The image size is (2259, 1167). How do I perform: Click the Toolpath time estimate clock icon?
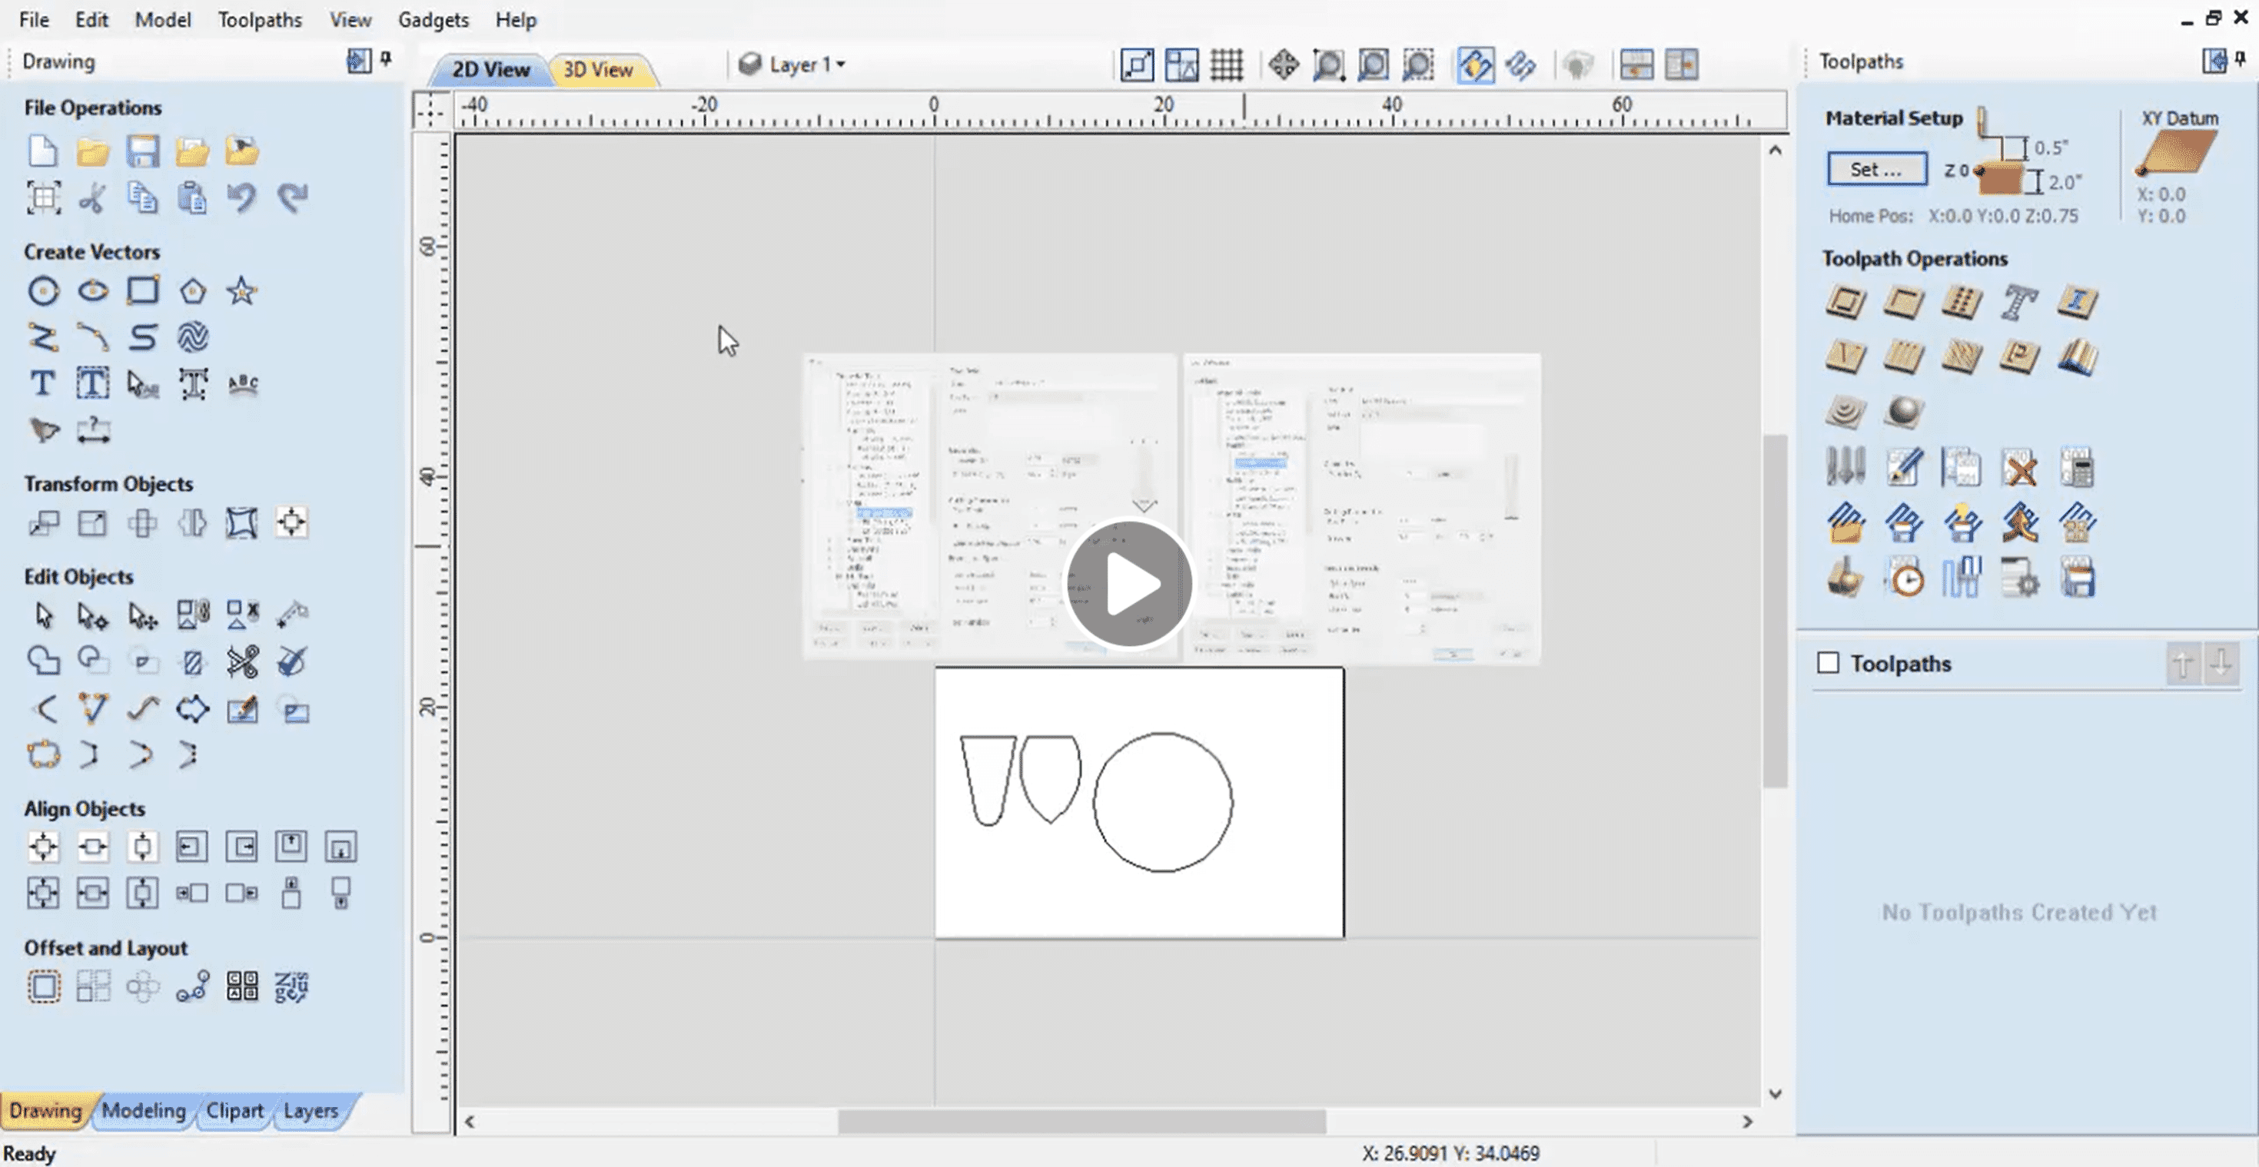[1904, 579]
